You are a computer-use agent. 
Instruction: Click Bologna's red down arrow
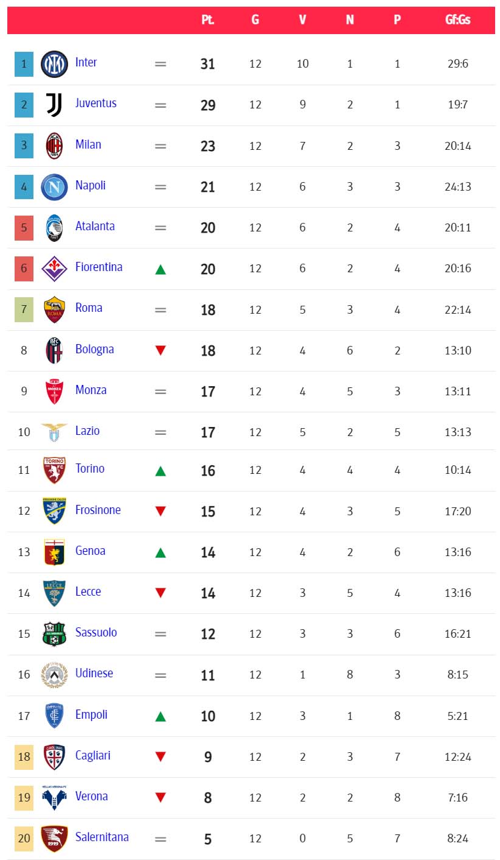click(161, 350)
